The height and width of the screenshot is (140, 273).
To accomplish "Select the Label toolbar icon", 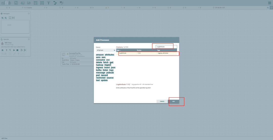I will pos(61,3).
